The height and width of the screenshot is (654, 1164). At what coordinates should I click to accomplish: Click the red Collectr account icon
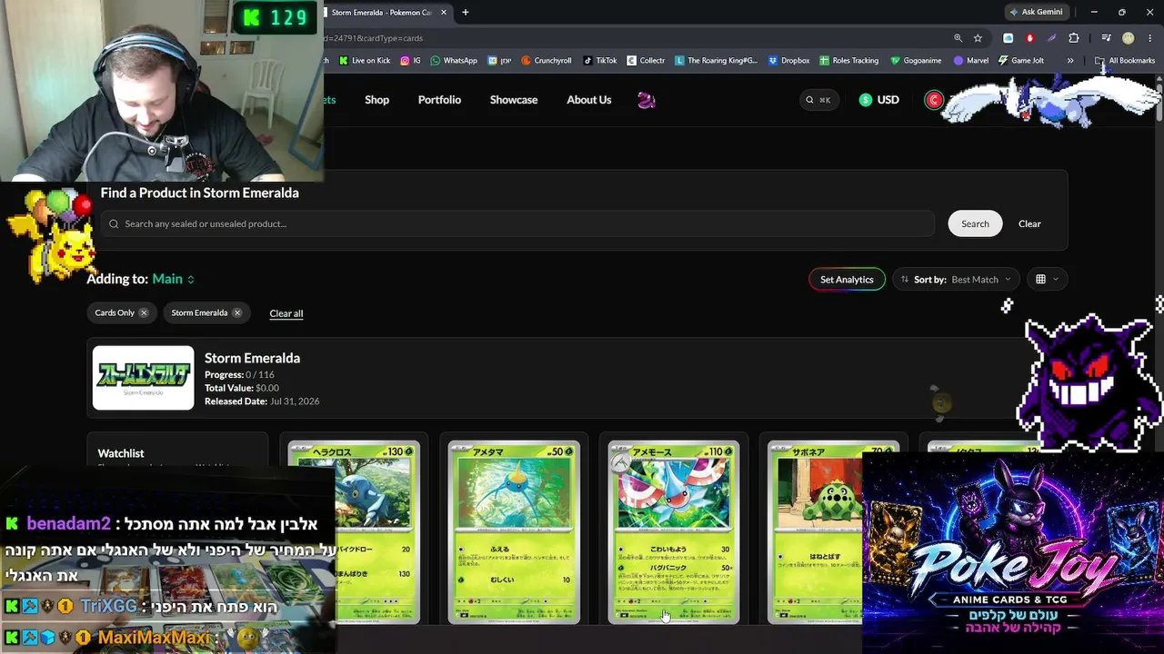pos(934,100)
